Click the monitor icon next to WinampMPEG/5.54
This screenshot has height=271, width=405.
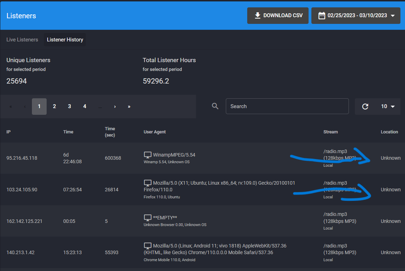[x=148, y=154]
